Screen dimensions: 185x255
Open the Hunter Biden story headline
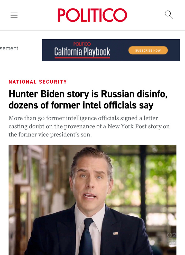[x=88, y=99]
